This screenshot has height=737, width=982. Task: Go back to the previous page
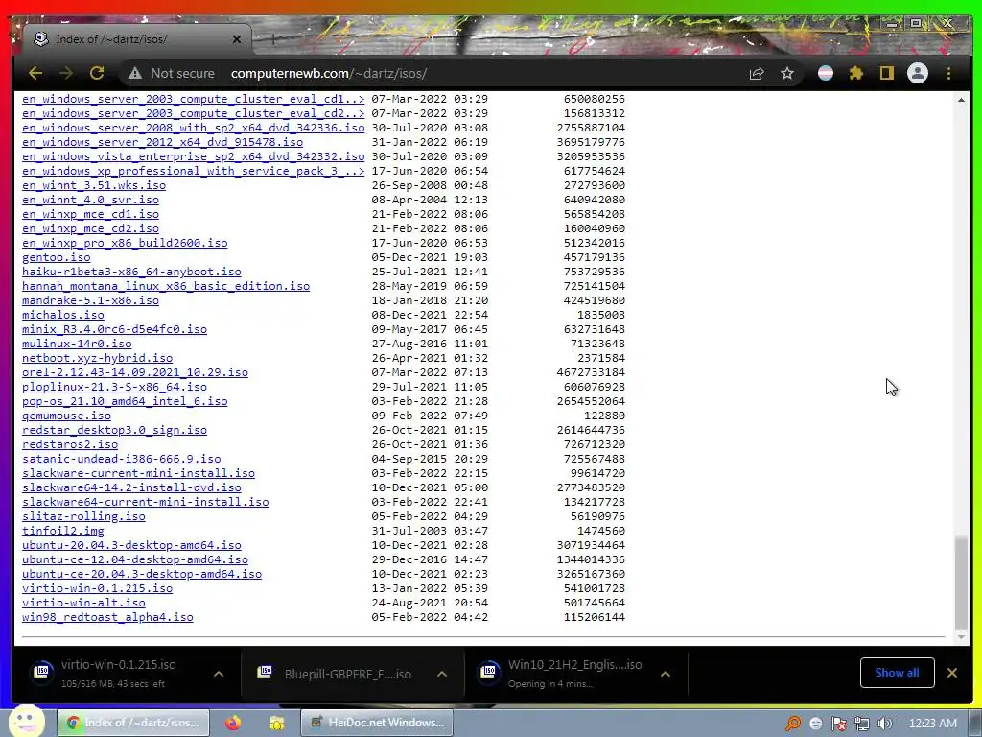(35, 73)
